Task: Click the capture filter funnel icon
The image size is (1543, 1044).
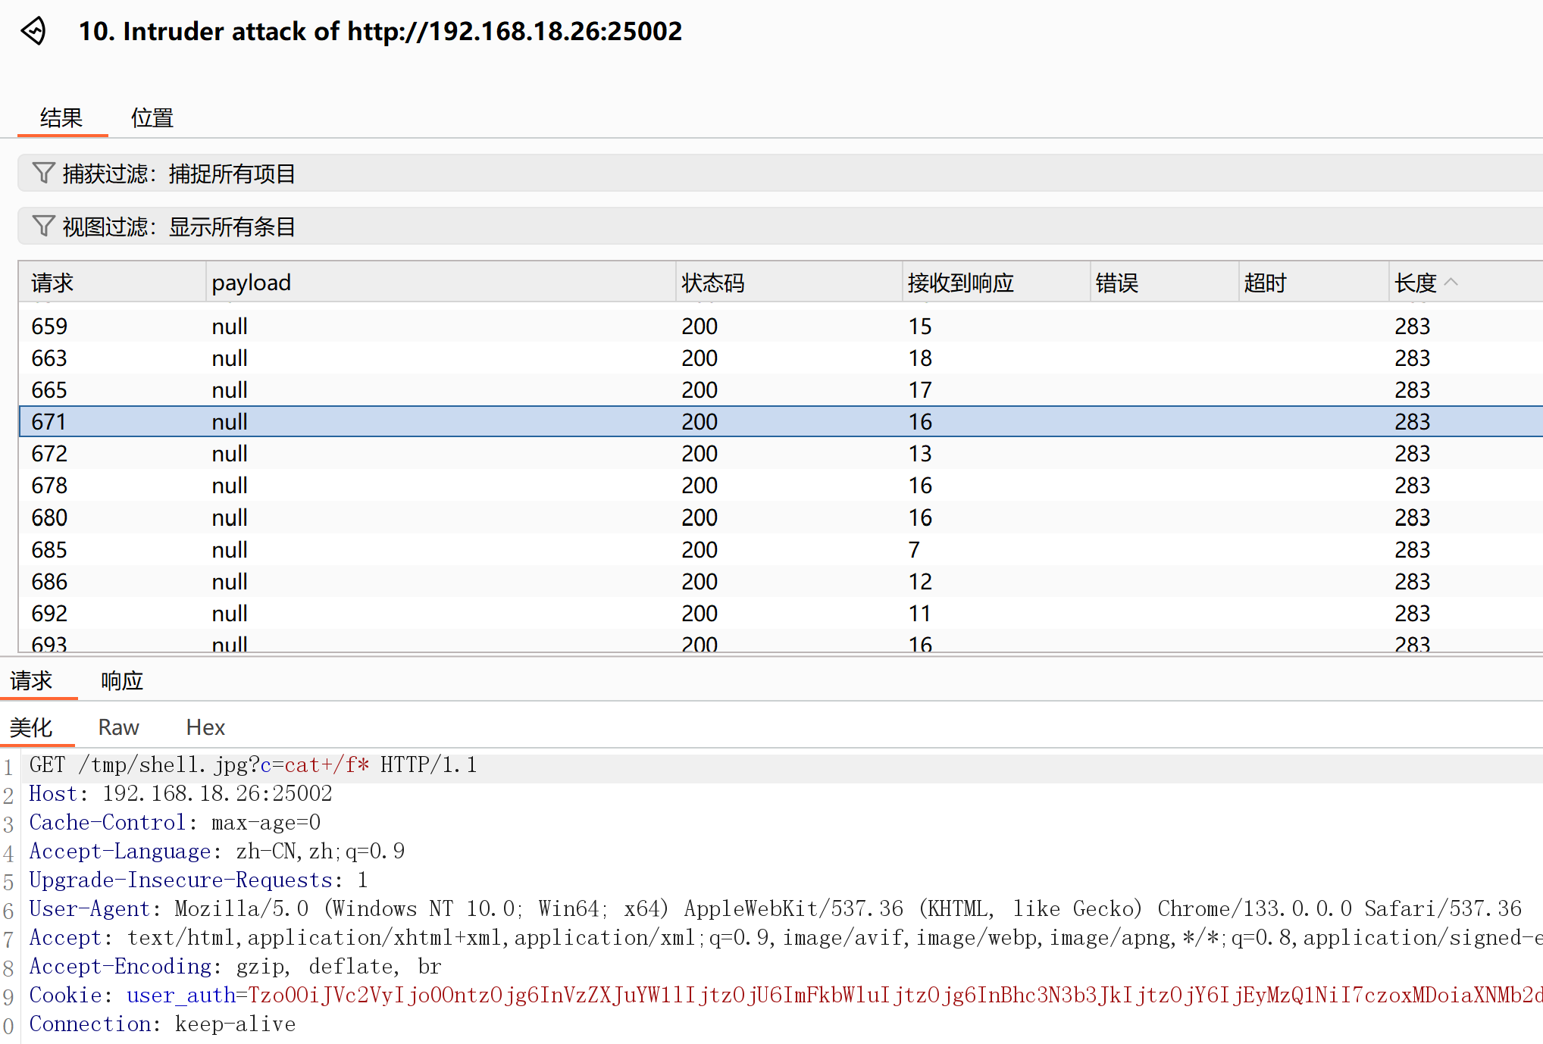Action: click(x=43, y=173)
